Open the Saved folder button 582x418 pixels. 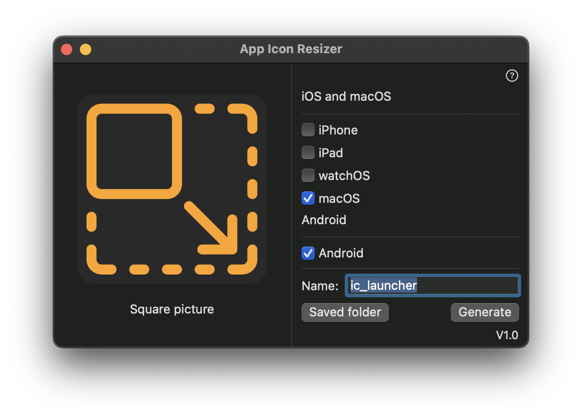345,312
